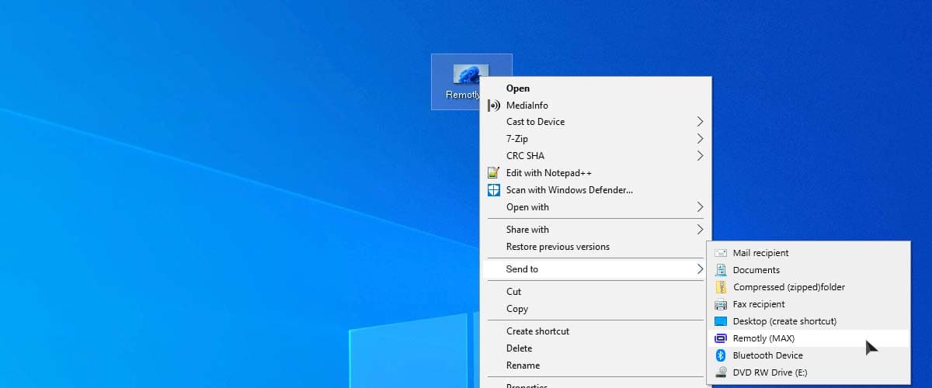Viewport: 932px width, 388px height.
Task: Select Edit with Notepad++
Action: (x=596, y=173)
